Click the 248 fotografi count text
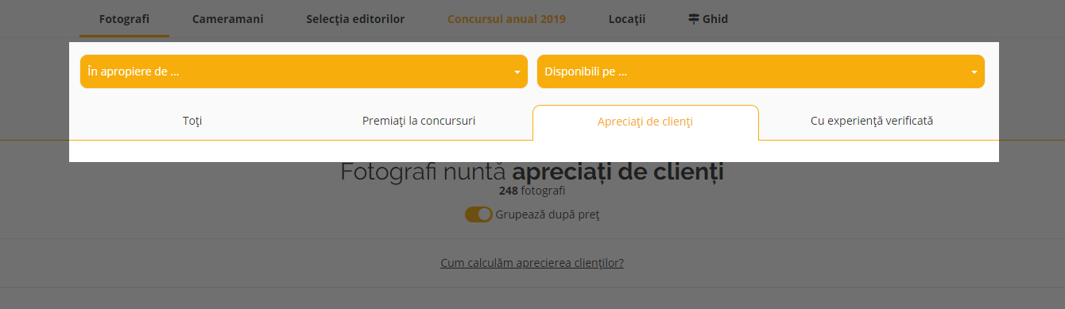Screen dimensions: 1065x309 [x=532, y=191]
